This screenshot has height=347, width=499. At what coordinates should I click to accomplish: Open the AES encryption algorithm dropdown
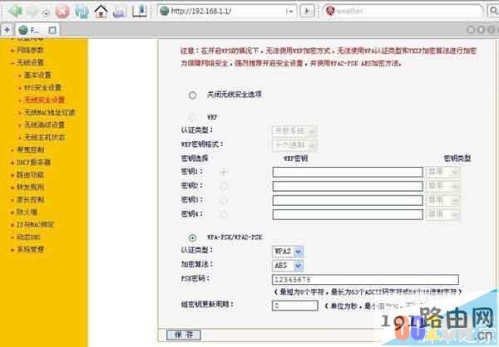288,266
